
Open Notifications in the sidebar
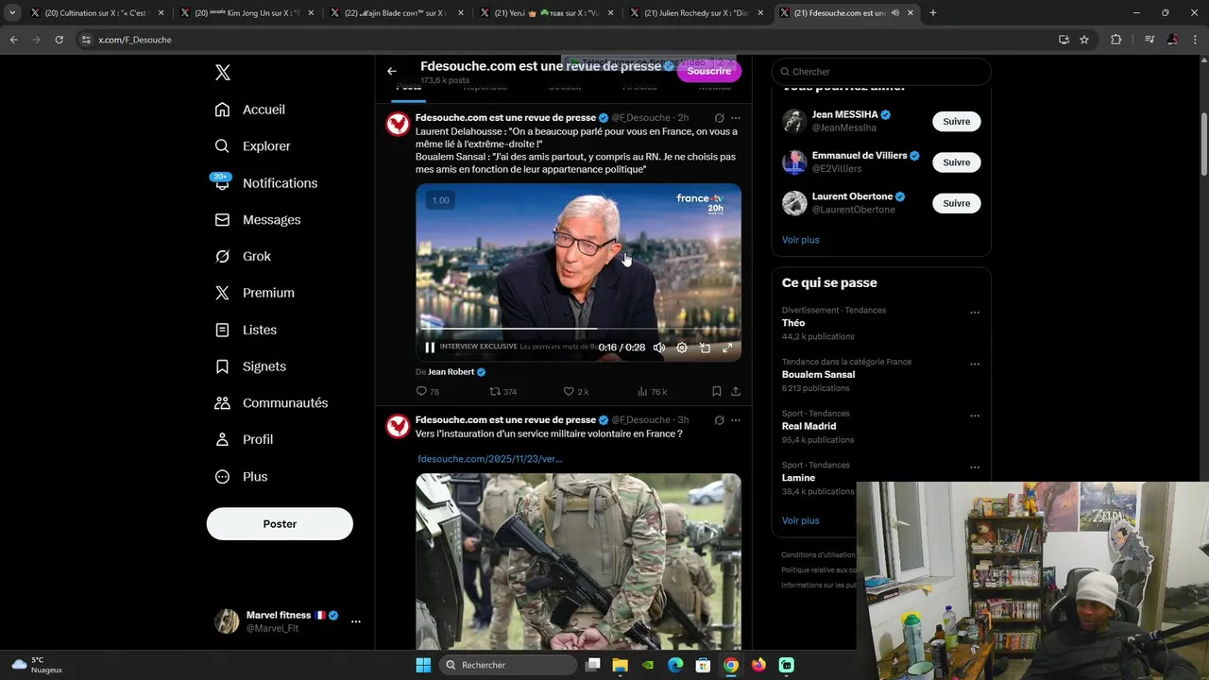(x=266, y=183)
